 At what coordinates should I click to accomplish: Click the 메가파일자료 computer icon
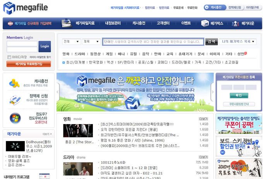click(67, 23)
